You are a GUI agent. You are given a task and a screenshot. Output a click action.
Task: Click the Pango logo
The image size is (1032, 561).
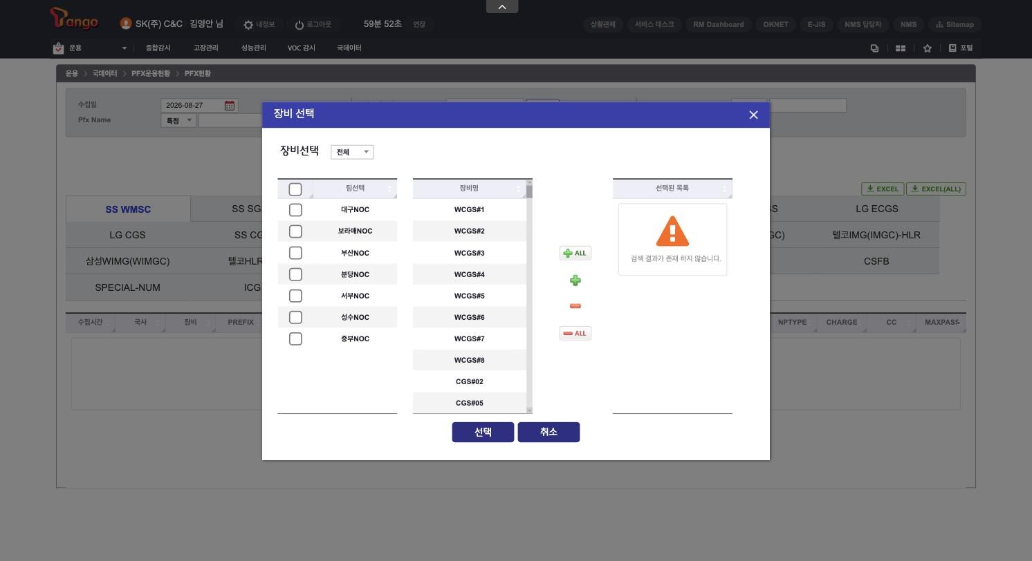click(x=74, y=19)
